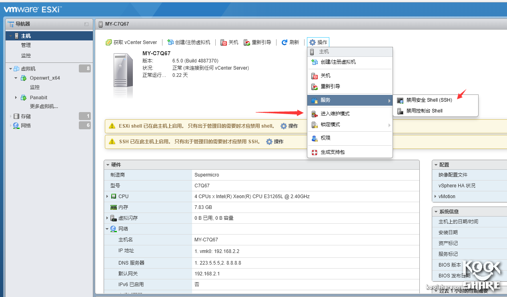This screenshot has height=297, width=507.
Task: Click the 刷新 (refresh) toolbar icon
Action: pyautogui.click(x=285, y=42)
